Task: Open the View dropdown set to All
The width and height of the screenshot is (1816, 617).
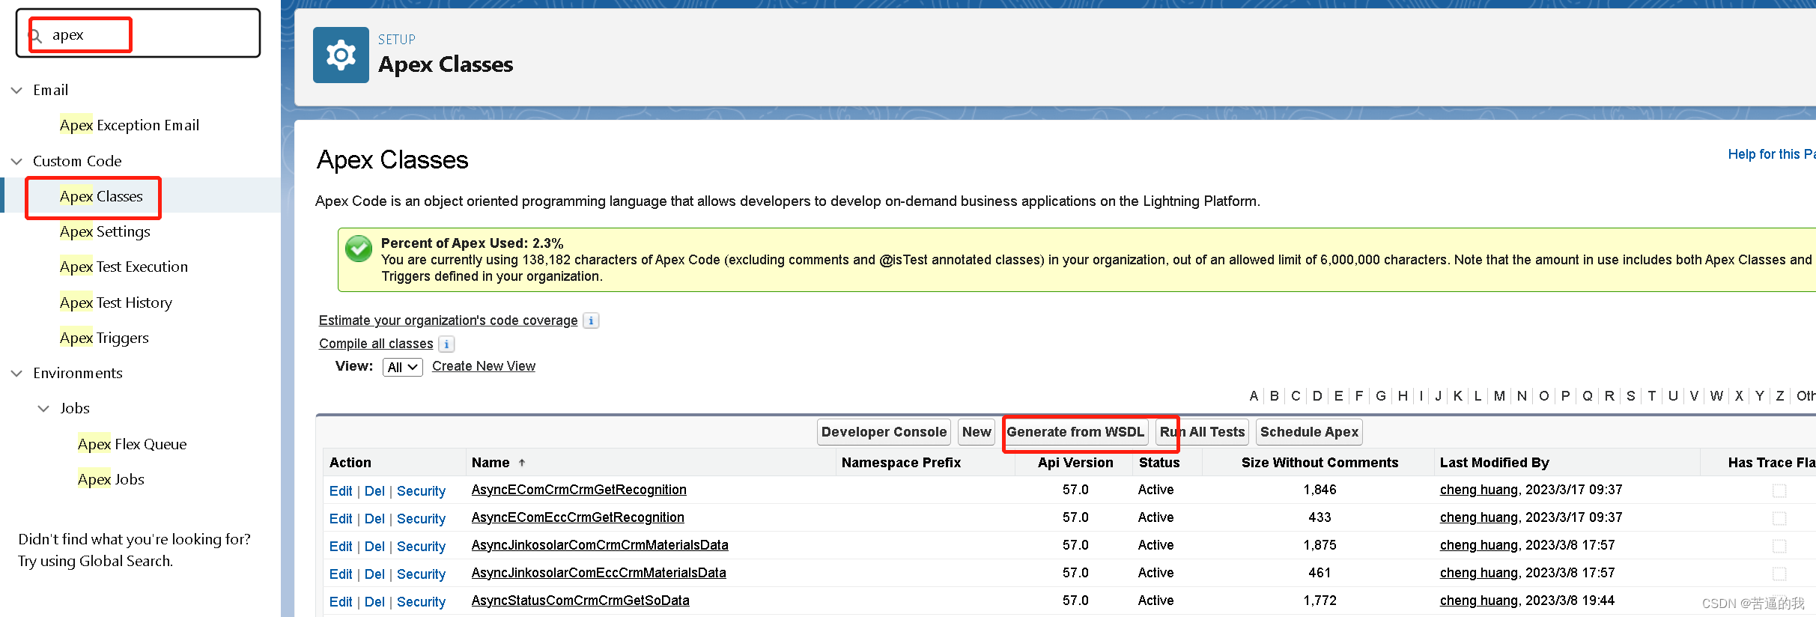Action: [402, 367]
